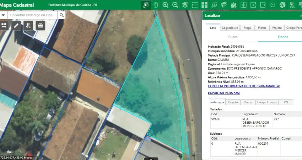Open the SQL query tool

tap(292, 5)
